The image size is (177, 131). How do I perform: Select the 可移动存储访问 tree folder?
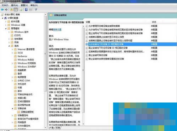(25, 94)
